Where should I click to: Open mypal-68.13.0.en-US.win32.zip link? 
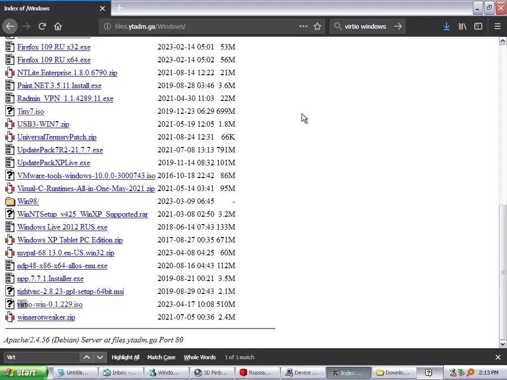pyautogui.click(x=66, y=253)
